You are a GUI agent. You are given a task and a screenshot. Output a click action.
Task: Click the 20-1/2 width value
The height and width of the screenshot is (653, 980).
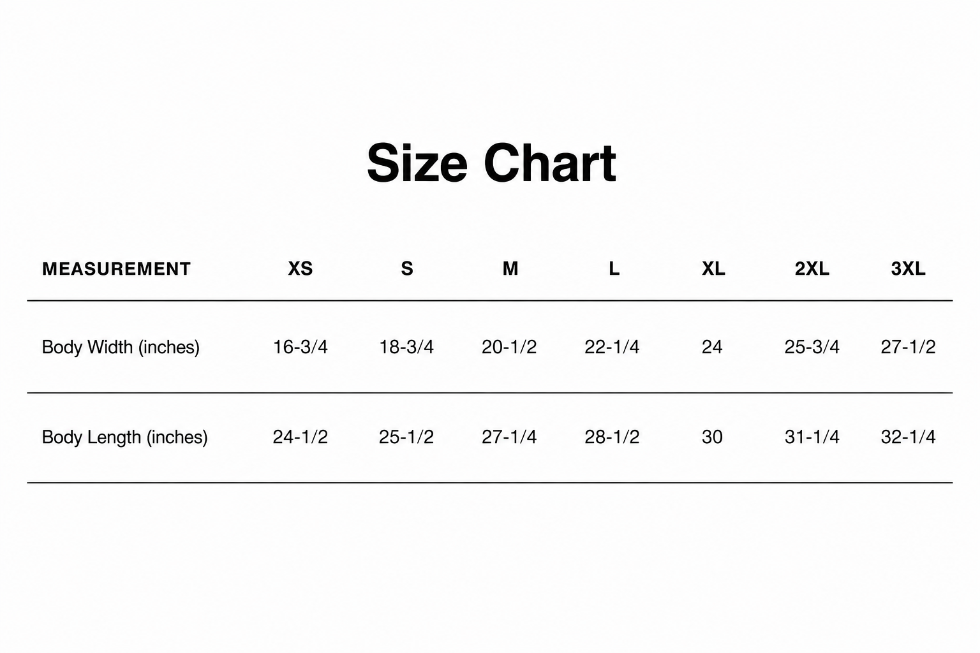click(509, 347)
